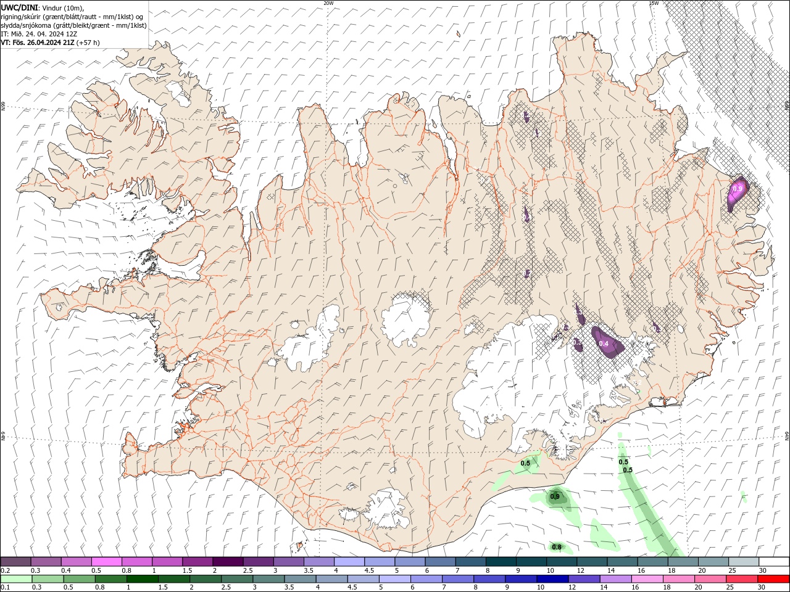The image size is (790, 592).
Task: Click the light lavender swatch labeled 4 in snow legend
Action: click(x=349, y=561)
